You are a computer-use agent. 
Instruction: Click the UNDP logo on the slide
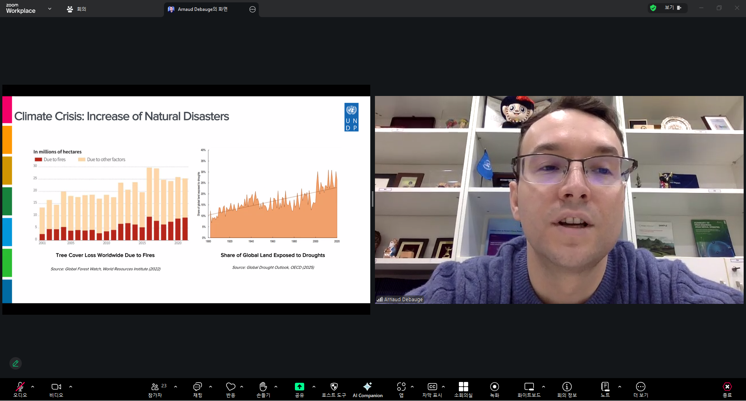click(x=351, y=117)
